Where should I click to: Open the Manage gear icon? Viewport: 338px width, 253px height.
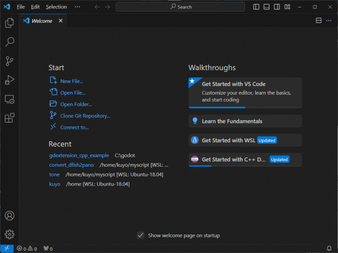pyautogui.click(x=9, y=234)
